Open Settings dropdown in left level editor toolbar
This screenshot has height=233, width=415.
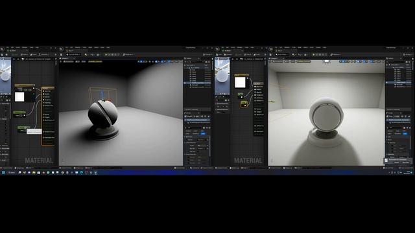point(207,54)
